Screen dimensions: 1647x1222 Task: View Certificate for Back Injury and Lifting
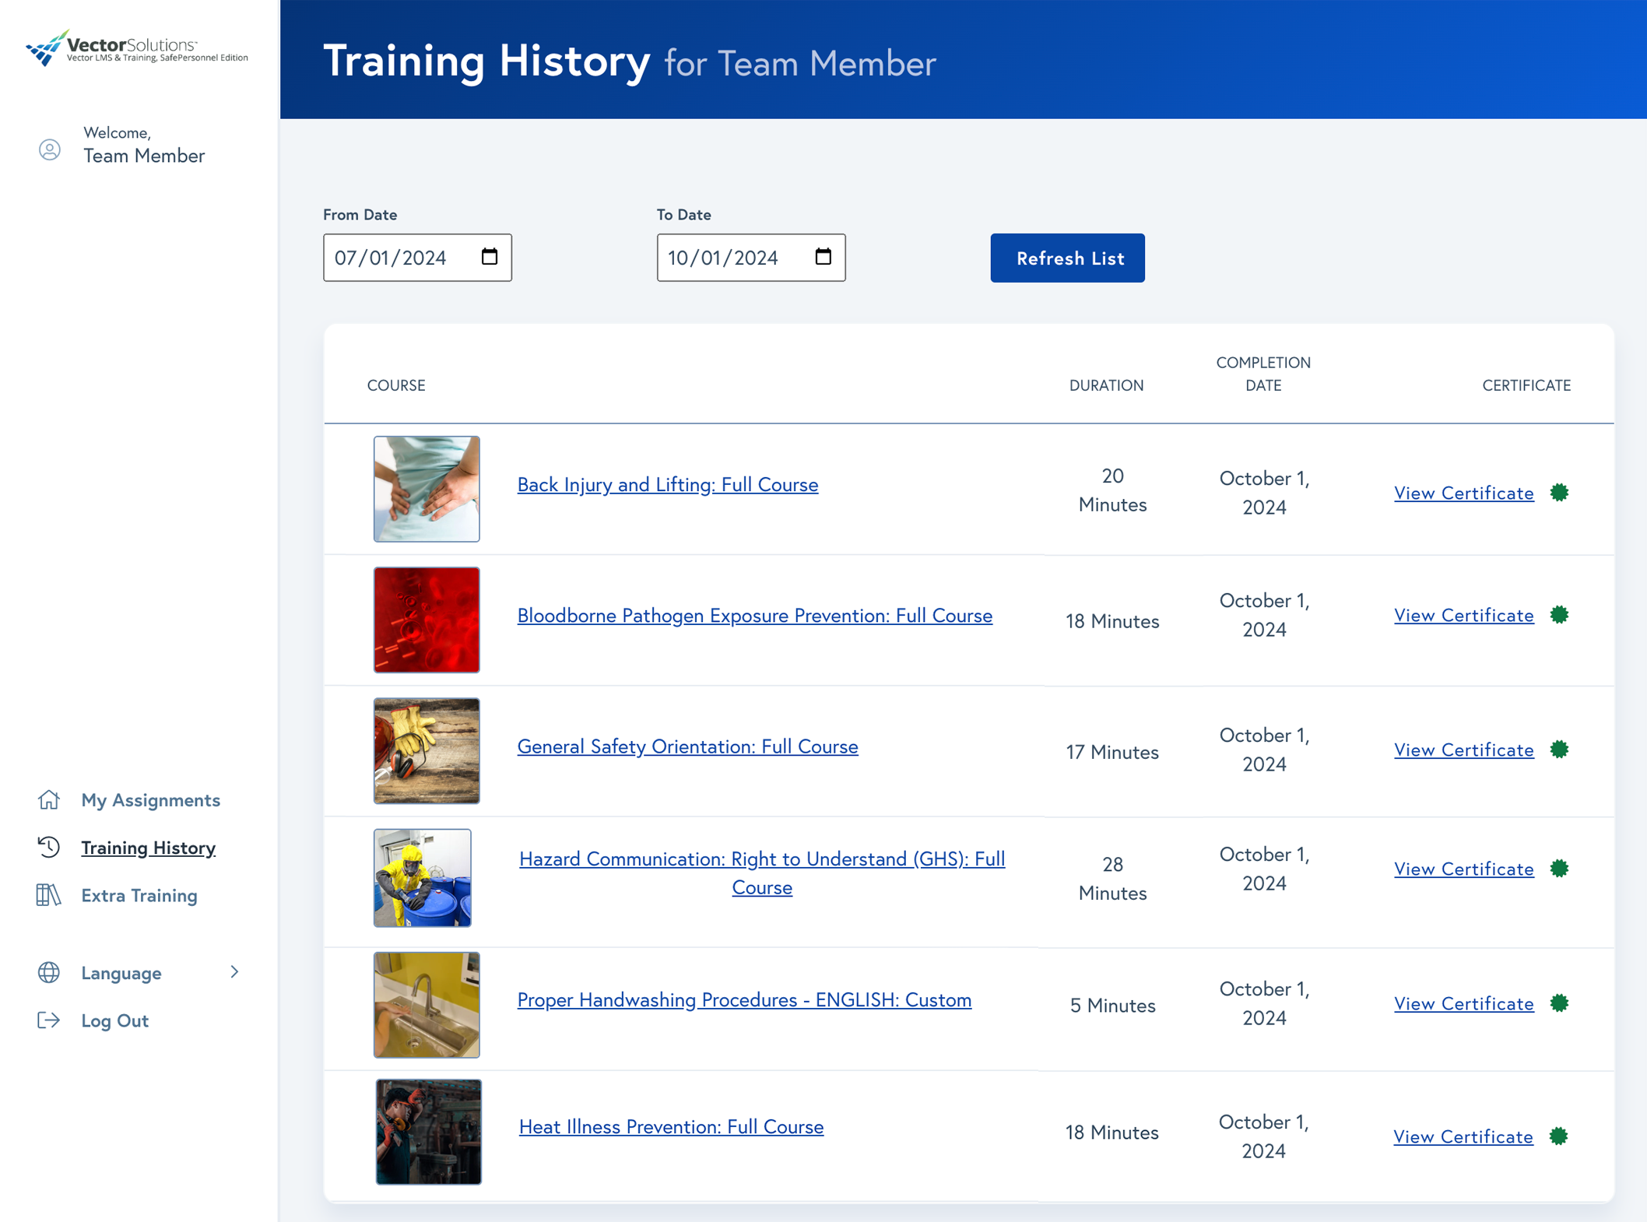point(1463,493)
